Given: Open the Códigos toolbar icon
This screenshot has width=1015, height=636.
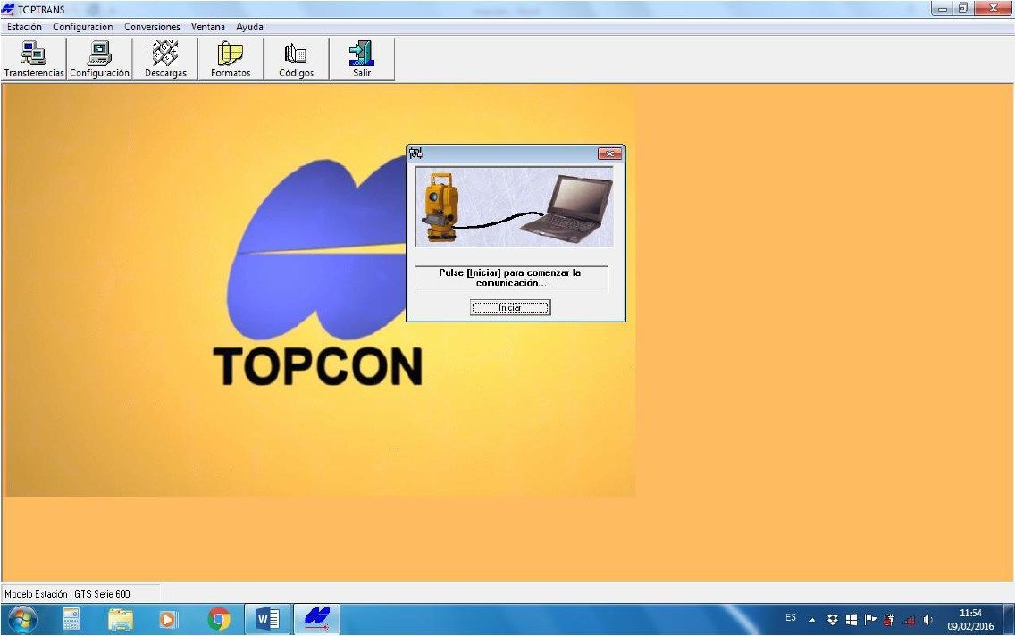Looking at the screenshot, I should (x=296, y=59).
